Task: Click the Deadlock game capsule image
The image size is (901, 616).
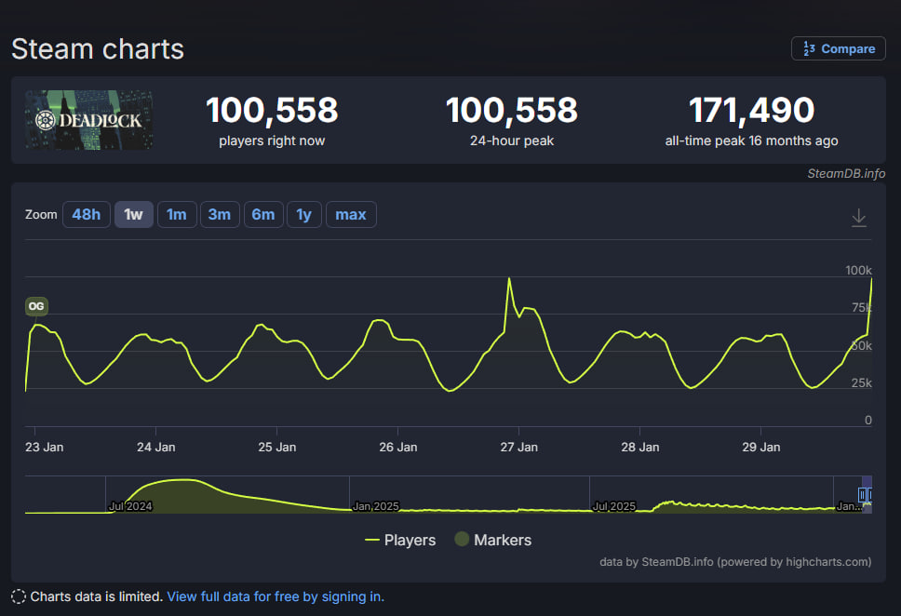Action: (88, 120)
